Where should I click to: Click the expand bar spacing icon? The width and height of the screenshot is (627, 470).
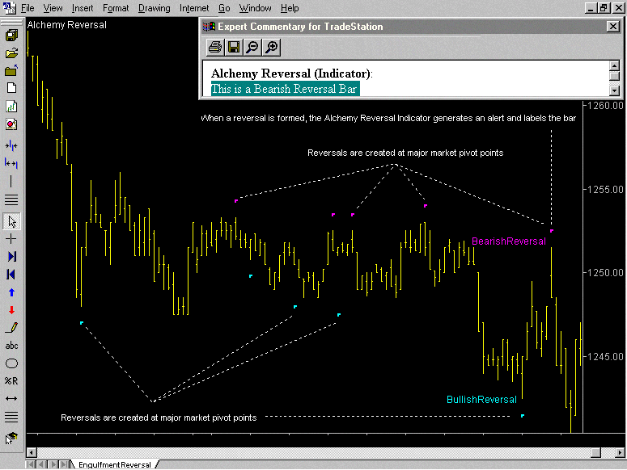pos(11,163)
